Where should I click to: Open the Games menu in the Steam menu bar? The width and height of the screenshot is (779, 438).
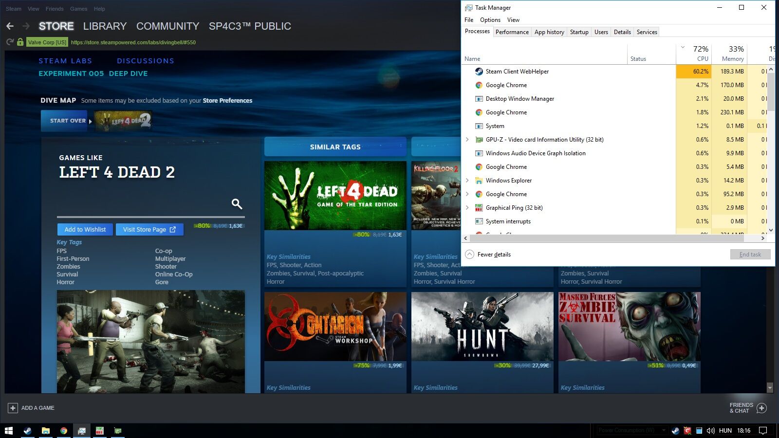tap(78, 9)
